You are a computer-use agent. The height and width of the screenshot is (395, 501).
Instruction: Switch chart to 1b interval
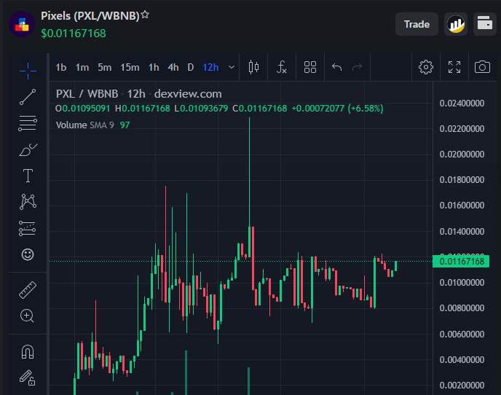click(x=61, y=68)
